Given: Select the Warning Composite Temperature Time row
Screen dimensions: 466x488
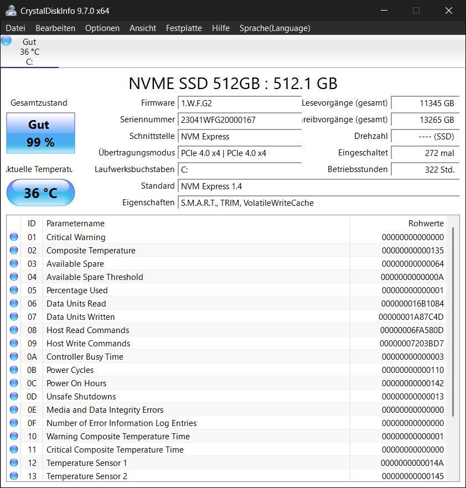Looking at the screenshot, I should (226, 437).
